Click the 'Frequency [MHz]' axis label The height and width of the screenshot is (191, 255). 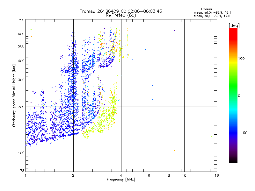tap(121, 180)
